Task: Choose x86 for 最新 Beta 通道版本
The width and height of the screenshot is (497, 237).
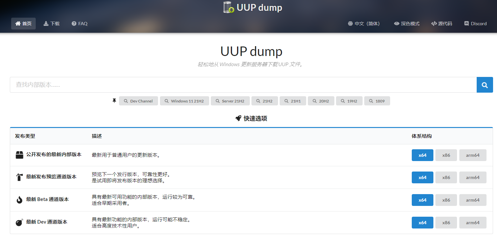Action: tap(446, 200)
